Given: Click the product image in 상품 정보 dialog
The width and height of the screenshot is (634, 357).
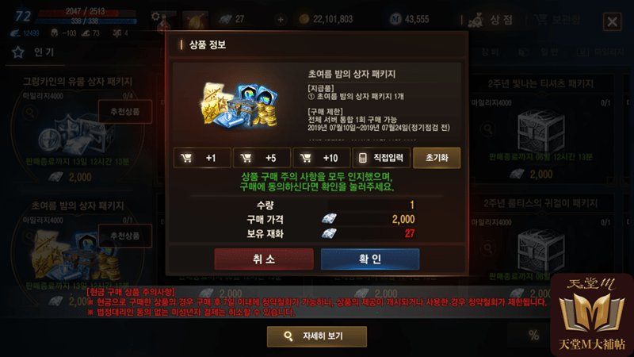Looking at the screenshot, I should [239, 103].
